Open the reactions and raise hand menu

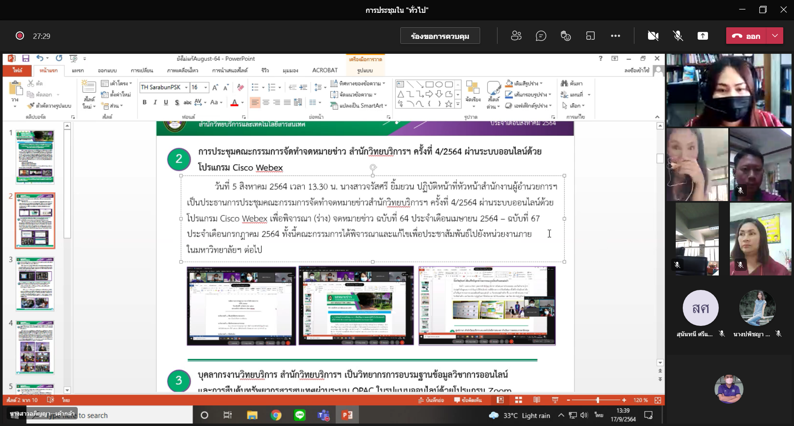pos(566,36)
